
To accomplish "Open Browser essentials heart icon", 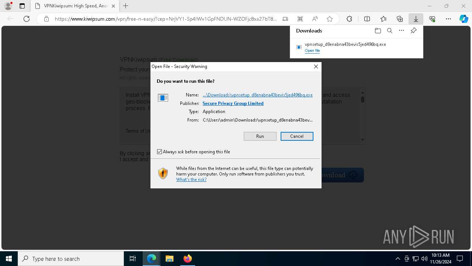I will point(432,19).
